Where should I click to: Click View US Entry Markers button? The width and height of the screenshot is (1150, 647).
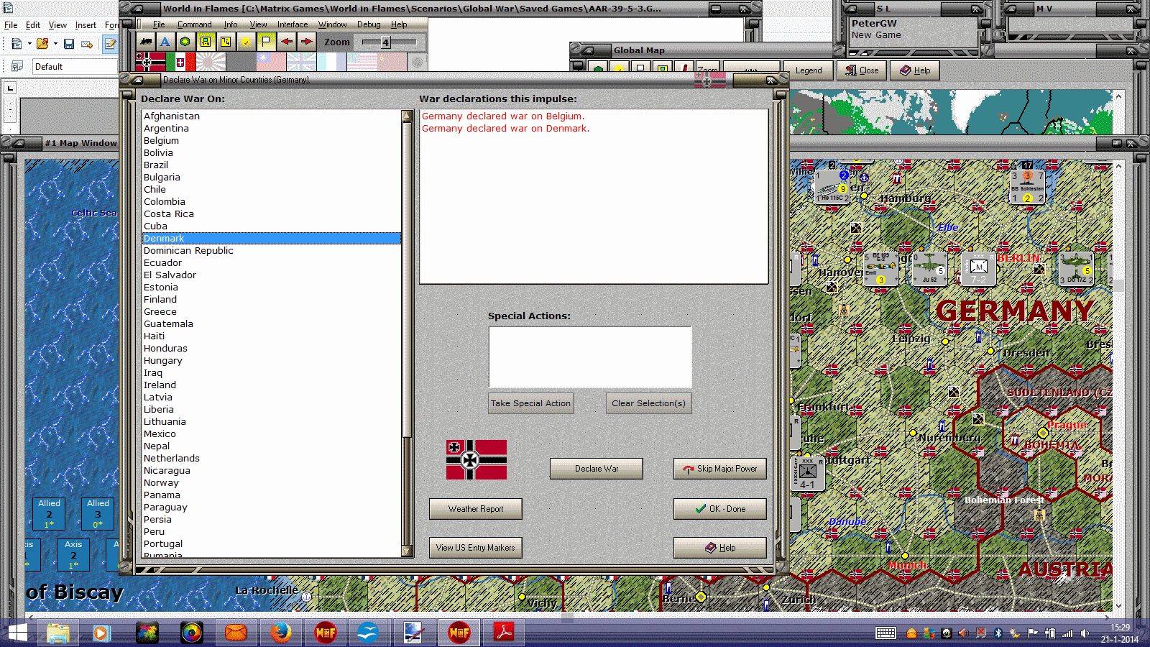click(x=476, y=548)
